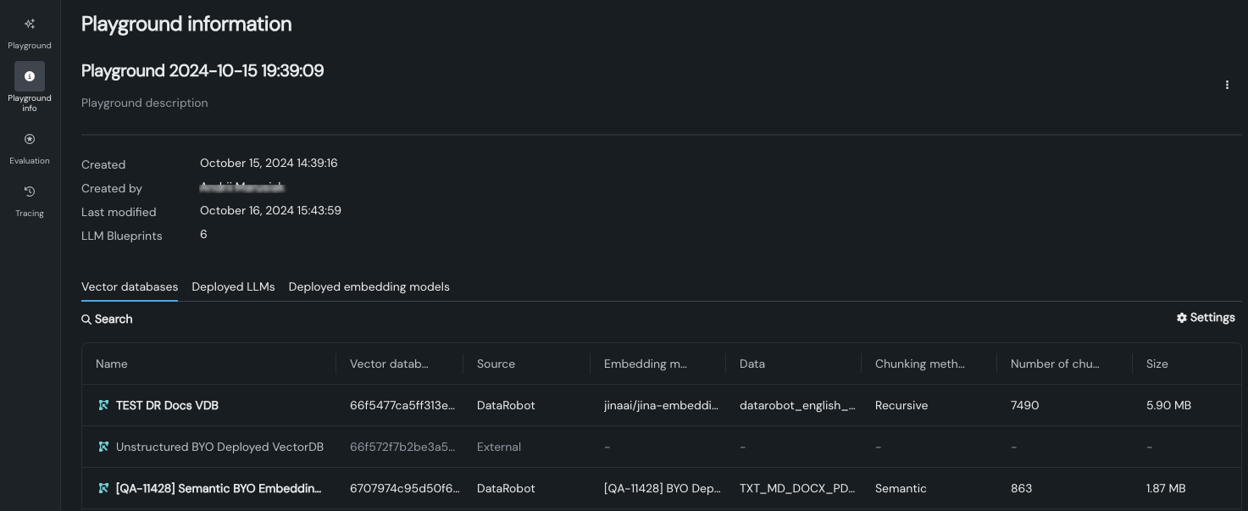The width and height of the screenshot is (1248, 511).
Task: Switch to the Deployed LLMs tab
Action: coord(233,287)
